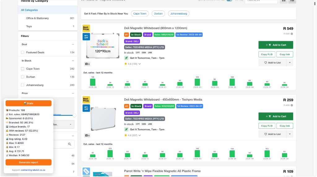Click info icon next to R 499 list price
Image resolution: width=317 pixels, height=177 pixels.
(x=292, y=105)
